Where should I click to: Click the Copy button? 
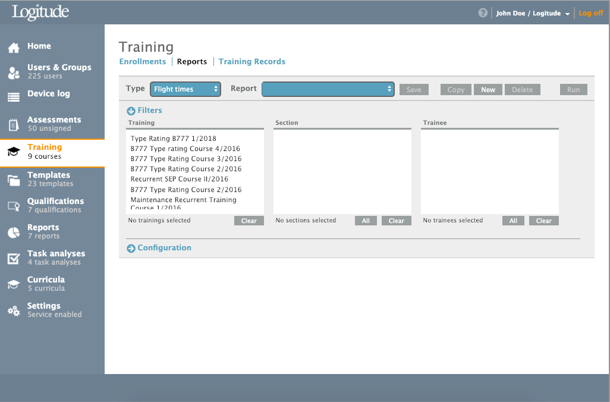click(455, 90)
